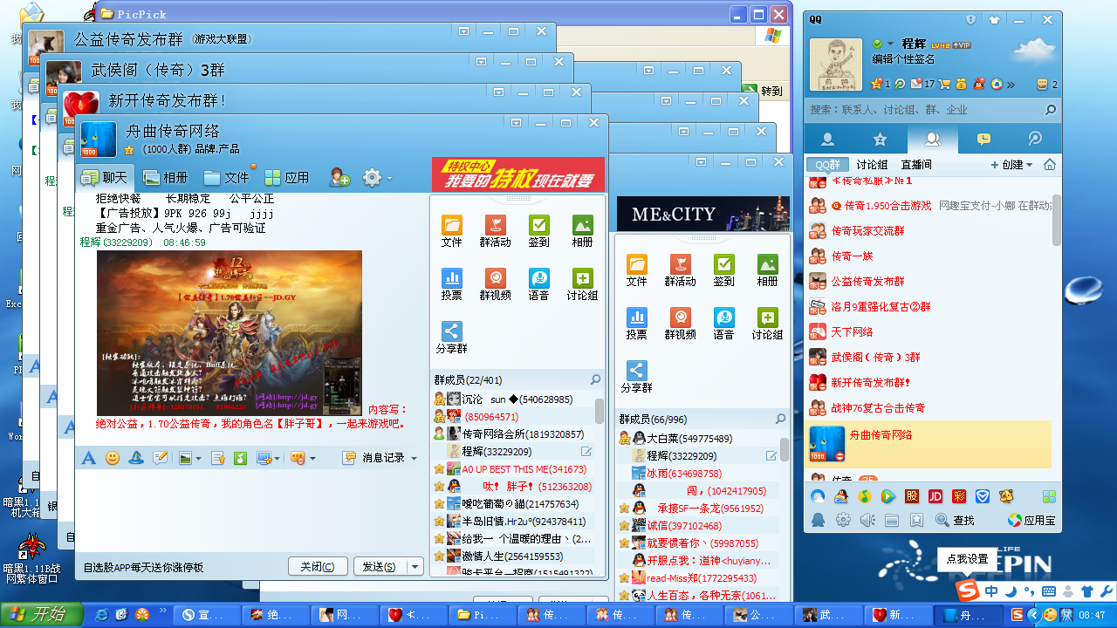The height and width of the screenshot is (628, 1117).
Task: Open JD app icon in QQ bottom bar
Action: click(x=935, y=496)
